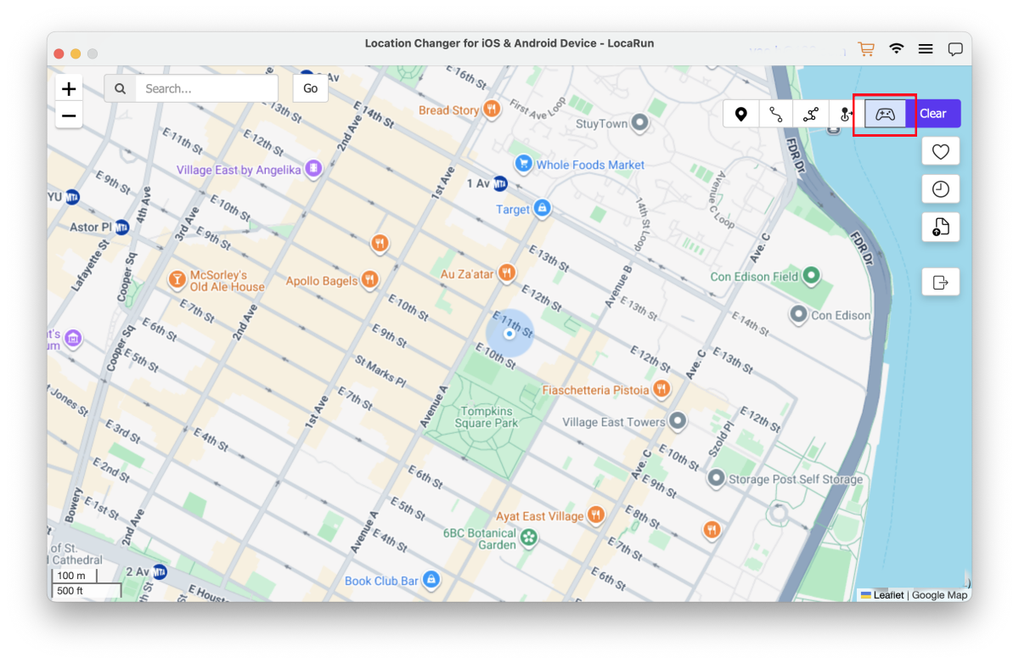Click the Search text field
The height and width of the screenshot is (664, 1019).
pos(205,88)
